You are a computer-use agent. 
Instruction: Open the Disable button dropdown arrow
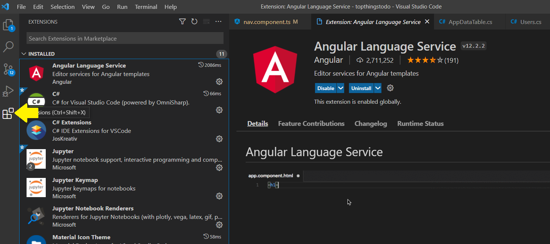[340, 88]
